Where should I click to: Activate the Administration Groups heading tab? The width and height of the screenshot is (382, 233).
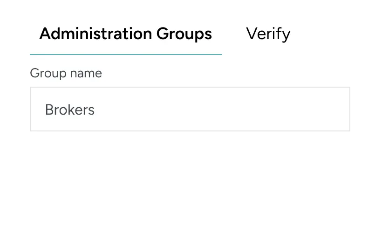125,34
